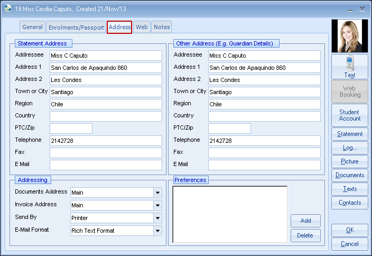
Task: Click the Statement Address Country field
Action: 106,116
